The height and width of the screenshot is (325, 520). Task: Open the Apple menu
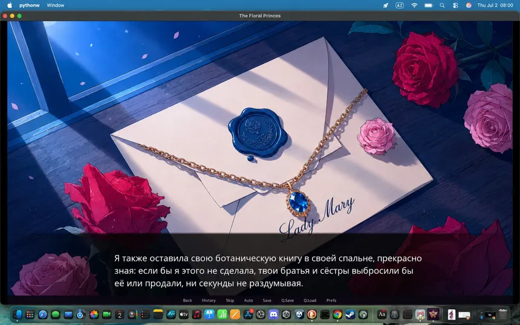10,5
